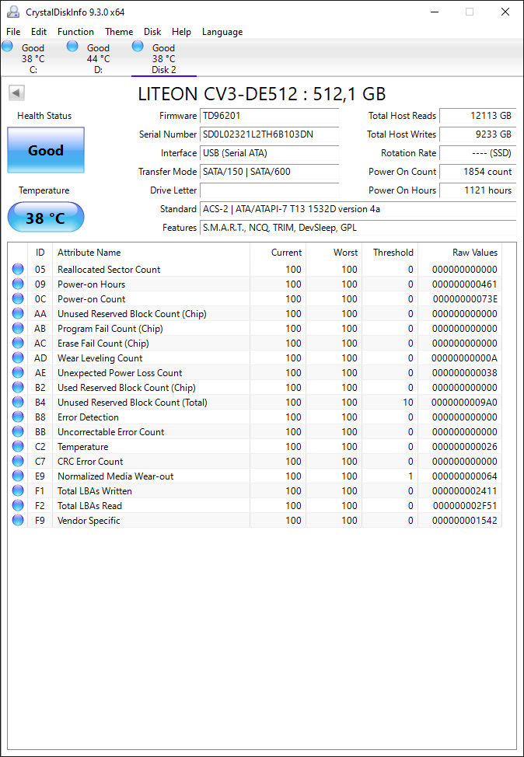Screen dimensions: 524x757
Task: Open the Theme menu
Action: click(119, 32)
